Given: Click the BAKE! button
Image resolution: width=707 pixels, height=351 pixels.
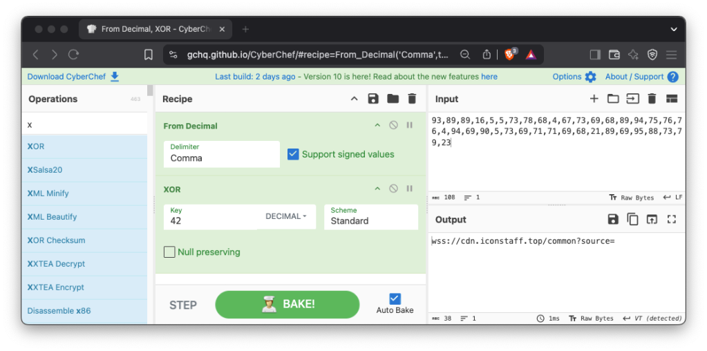Looking at the screenshot, I should [287, 305].
